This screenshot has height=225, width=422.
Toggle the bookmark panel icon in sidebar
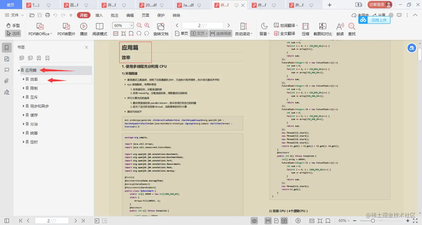pos(7,48)
